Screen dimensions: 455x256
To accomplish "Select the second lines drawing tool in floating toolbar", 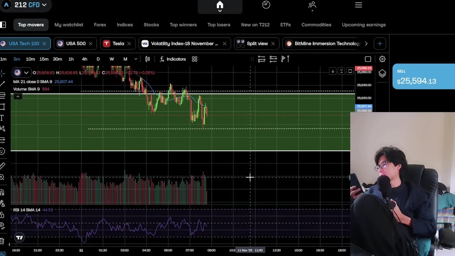I will (x=273, y=59).
